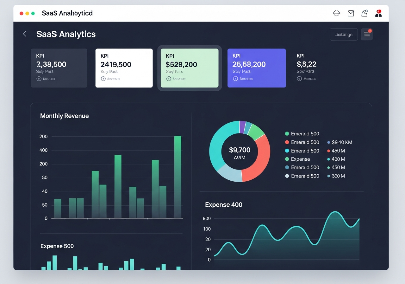The width and height of the screenshot is (405, 284).
Task: Click the bottom legend value with grey-blue dot
Action: point(338,176)
